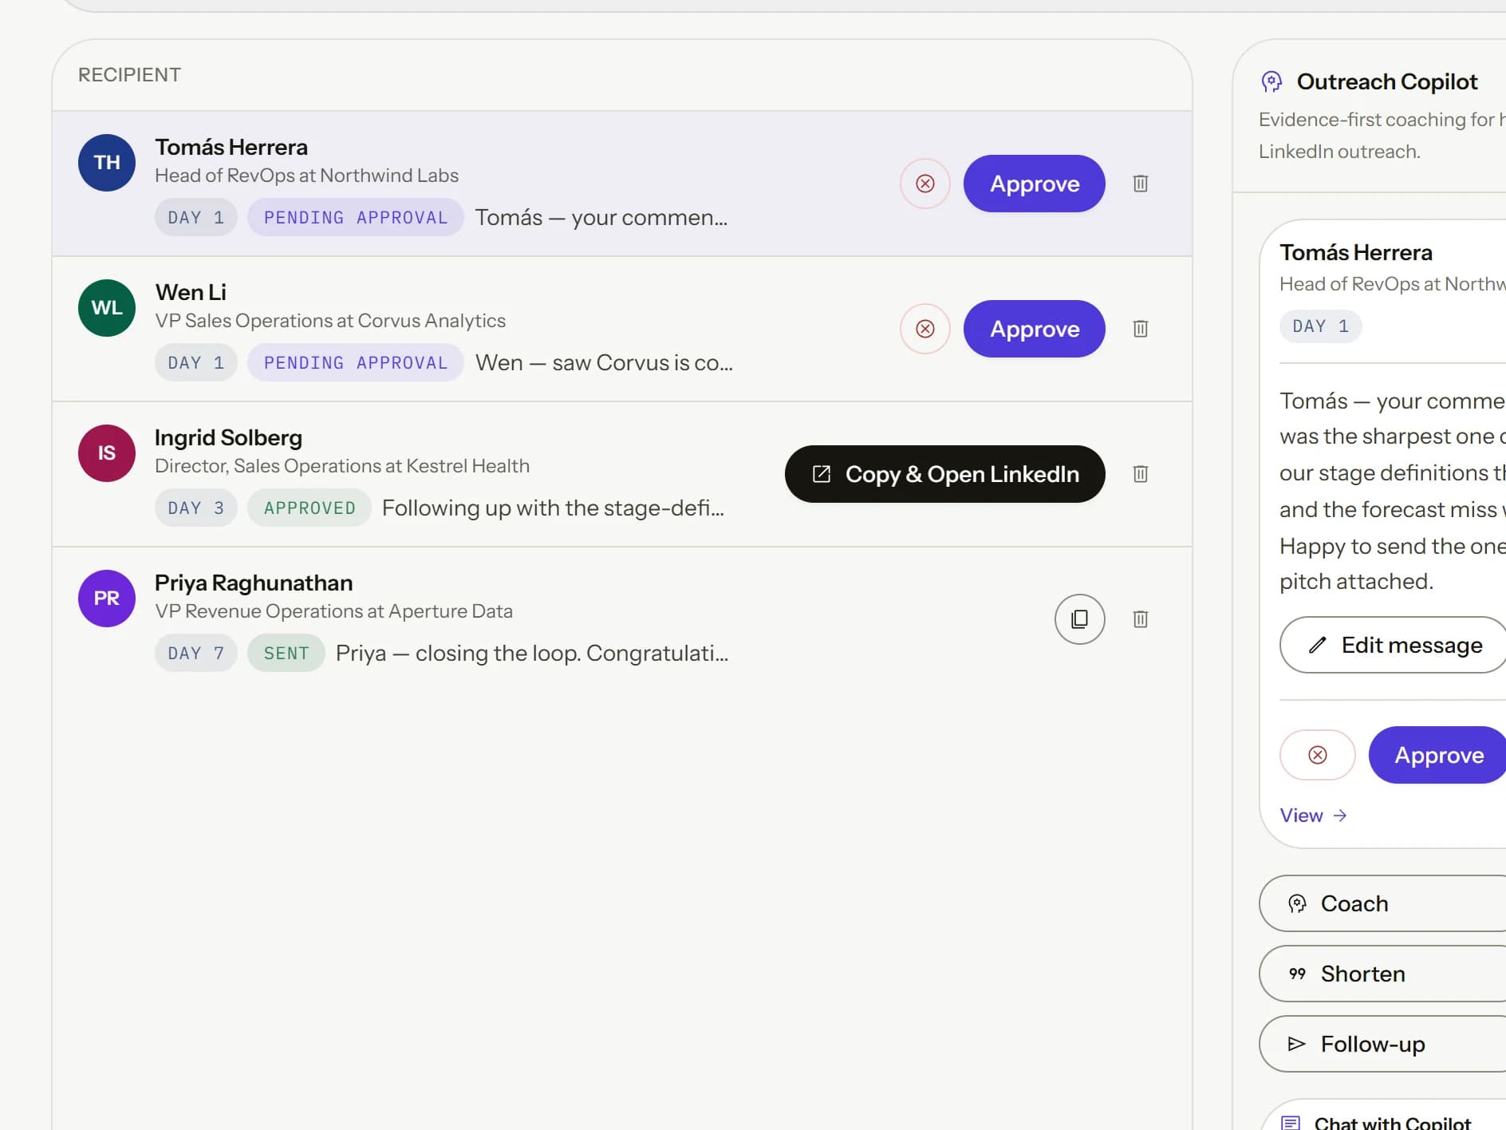Delete Priya Raghunathan's row
This screenshot has width=1506, height=1130.
1141,619
